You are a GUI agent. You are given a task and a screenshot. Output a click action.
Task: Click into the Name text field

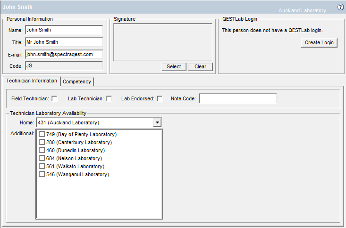click(x=63, y=30)
